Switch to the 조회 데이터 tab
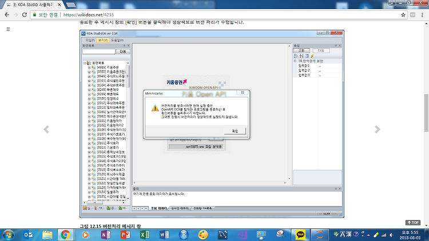Image resolution: width=429 pixels, height=241 pixels. coord(158,208)
